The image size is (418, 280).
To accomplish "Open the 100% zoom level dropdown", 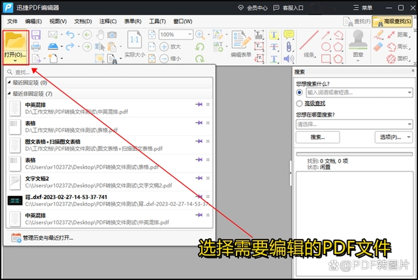I will [x=189, y=35].
